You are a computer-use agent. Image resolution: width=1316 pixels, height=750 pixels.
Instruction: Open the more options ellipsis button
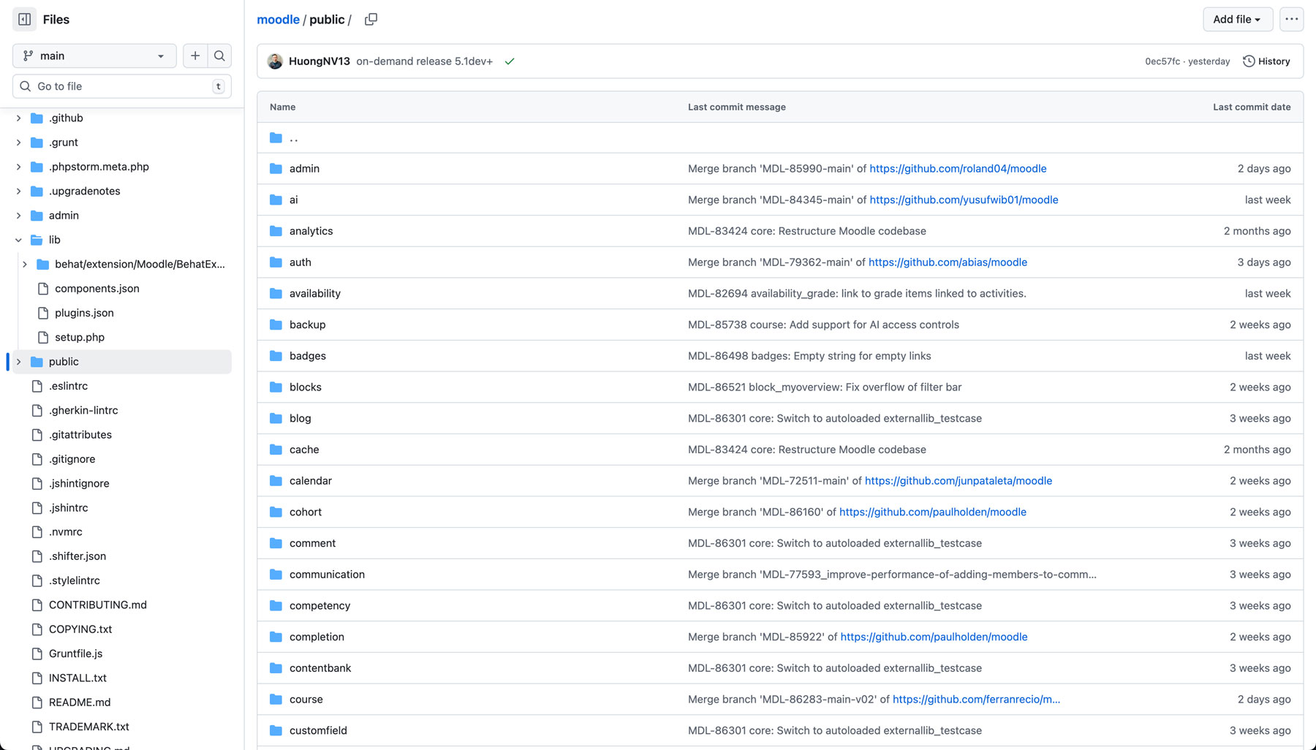(1291, 20)
